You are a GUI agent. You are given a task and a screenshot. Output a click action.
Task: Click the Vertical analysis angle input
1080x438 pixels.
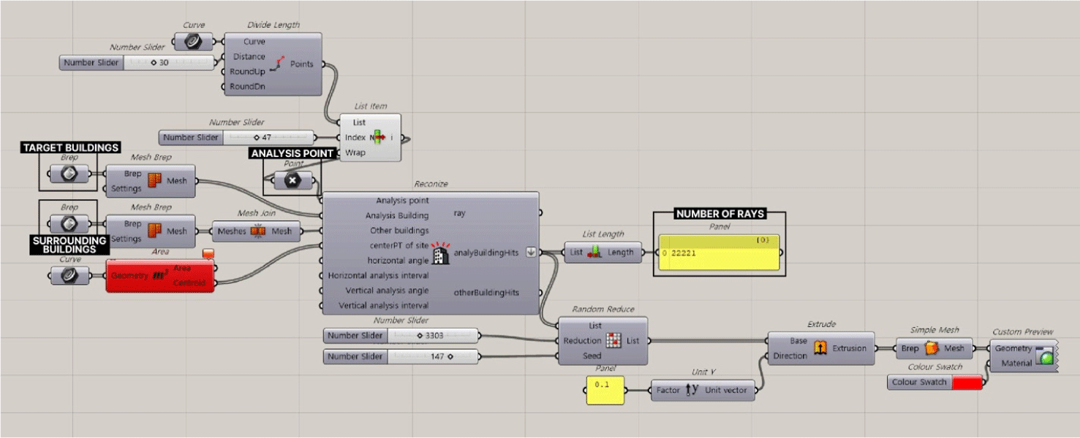point(386,291)
